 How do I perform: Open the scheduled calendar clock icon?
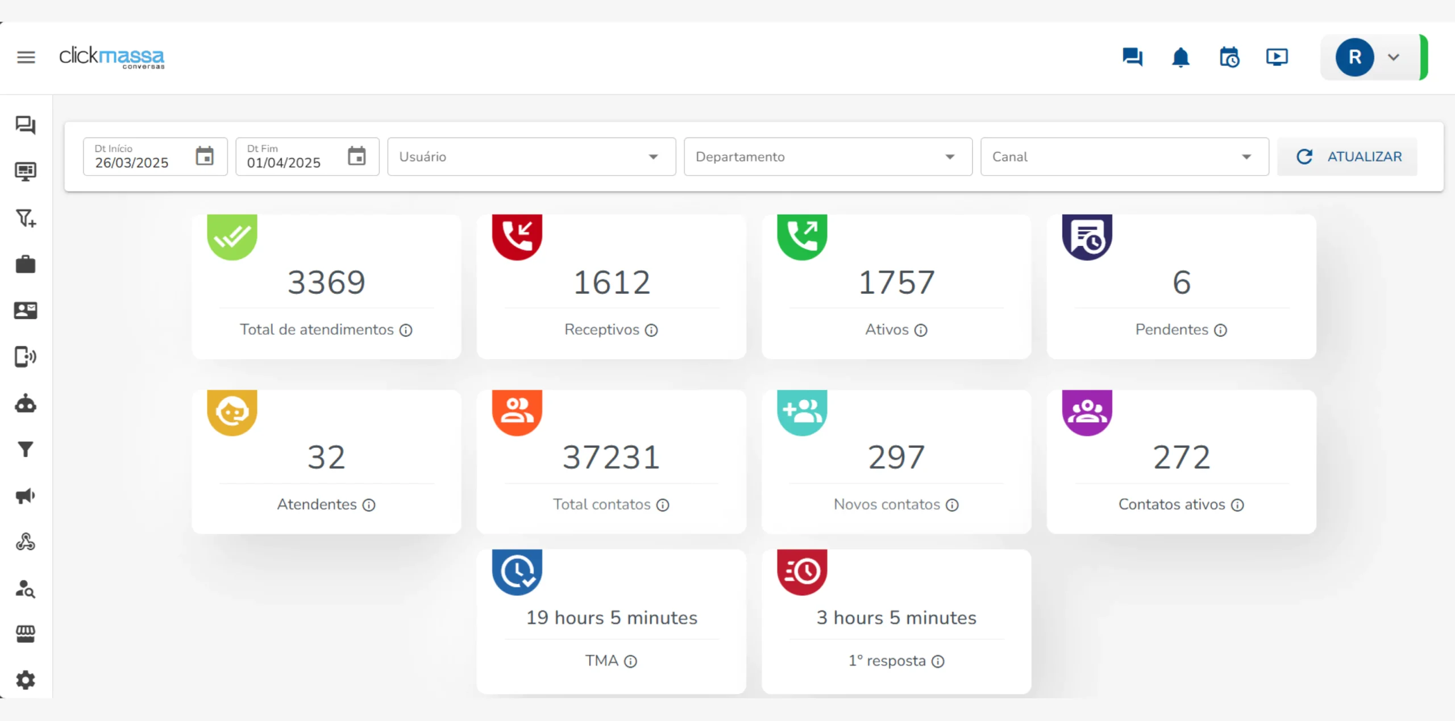pos(1229,57)
